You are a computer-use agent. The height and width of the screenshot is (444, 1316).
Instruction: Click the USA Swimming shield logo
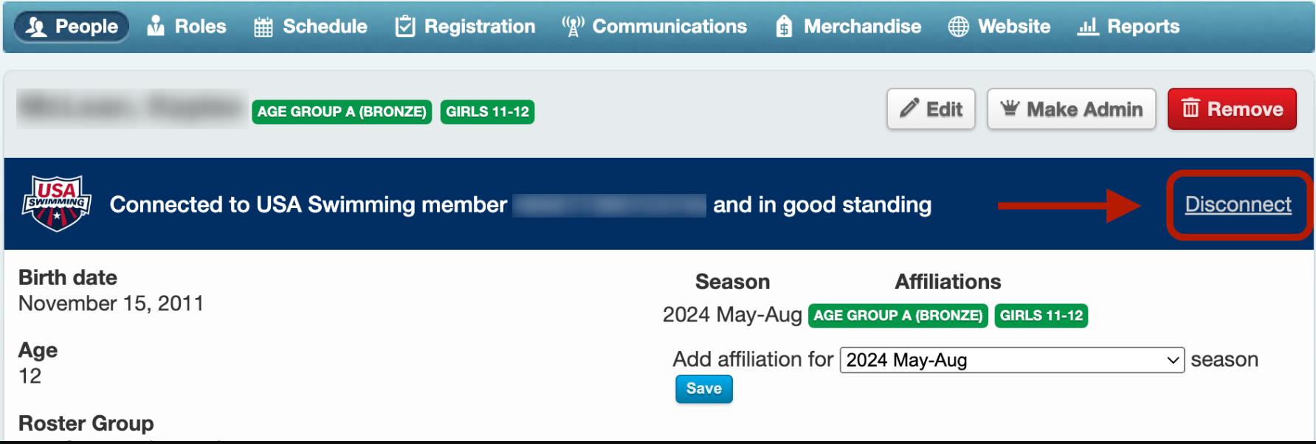57,204
